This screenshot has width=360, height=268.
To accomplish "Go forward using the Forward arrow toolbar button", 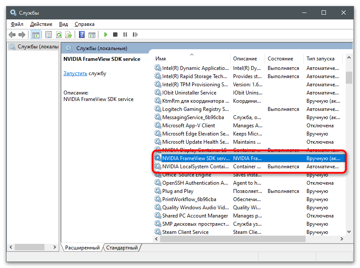I will (x=22, y=35).
